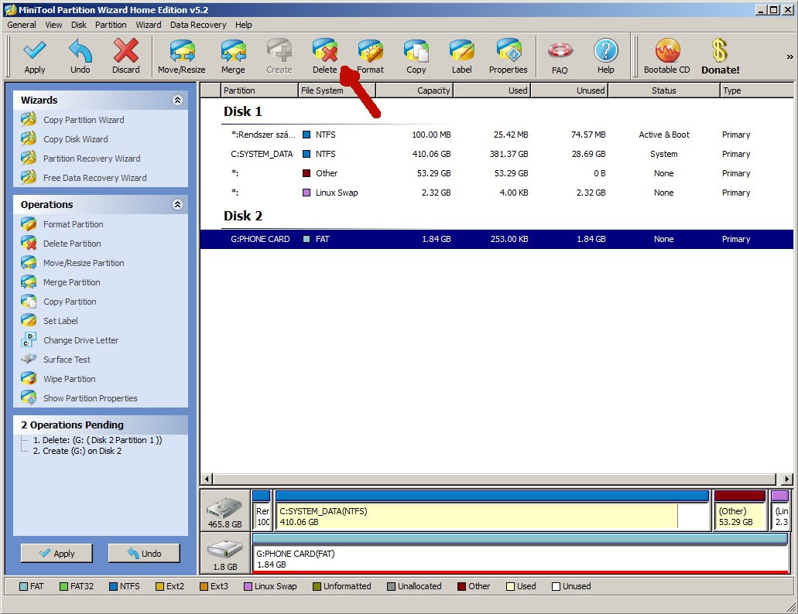This screenshot has height=614, width=798.
Task: Open the Data Recovery menu
Action: coord(198,25)
